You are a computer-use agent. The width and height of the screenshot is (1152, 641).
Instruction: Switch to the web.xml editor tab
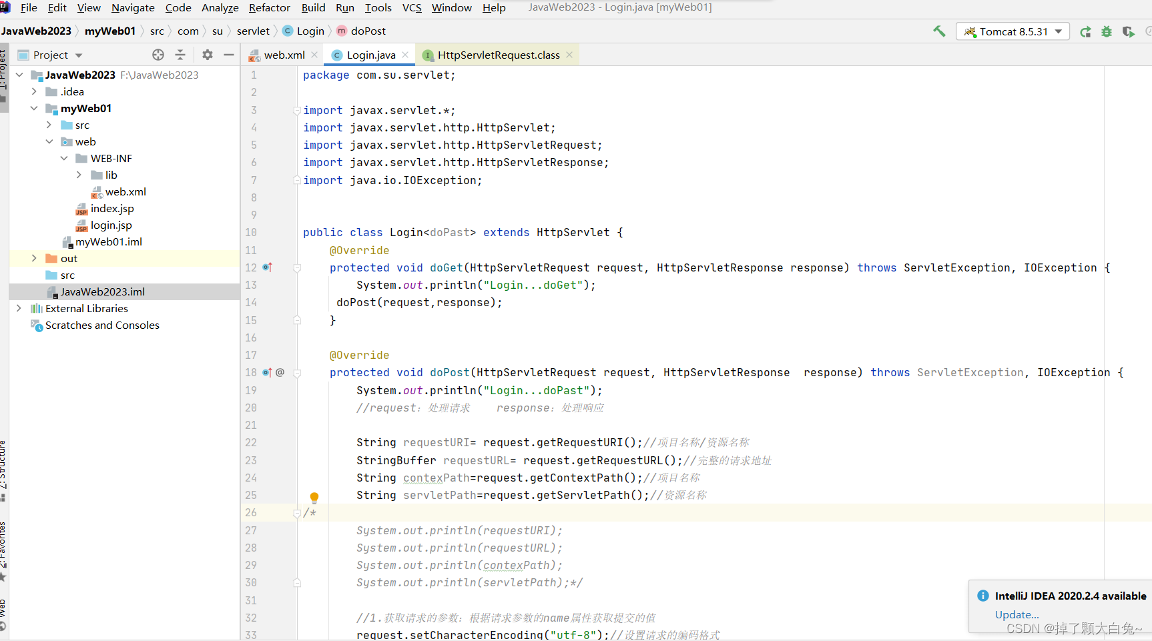(284, 55)
